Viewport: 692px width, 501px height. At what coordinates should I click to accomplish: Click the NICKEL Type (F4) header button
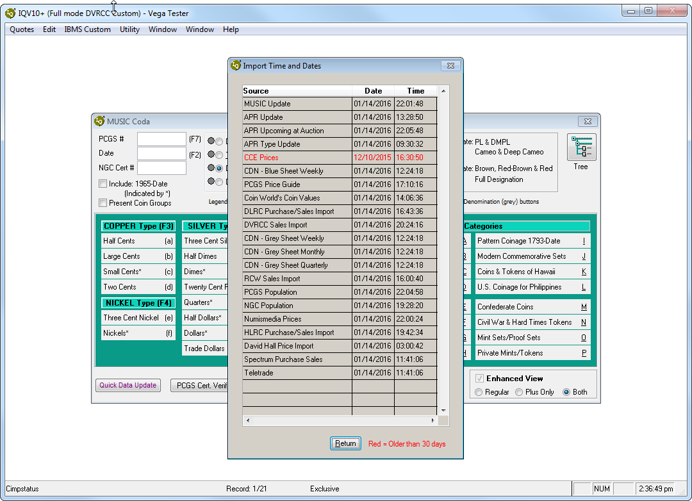coord(138,303)
